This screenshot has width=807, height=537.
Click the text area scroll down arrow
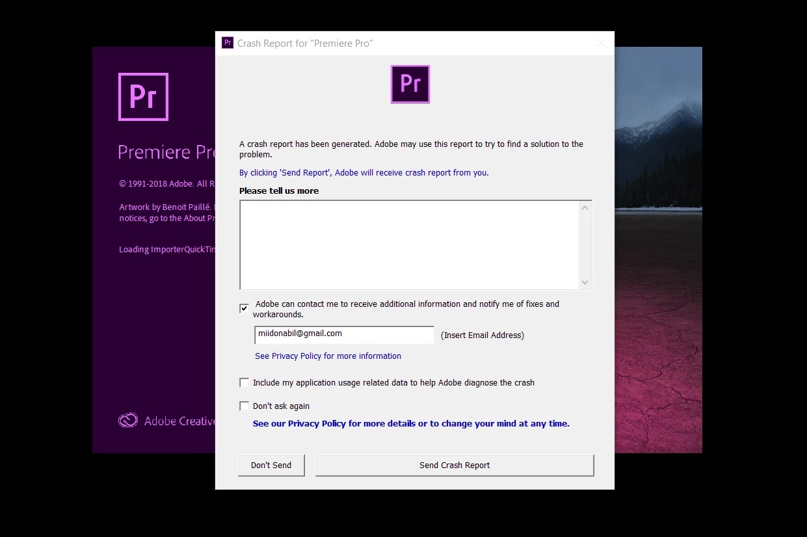click(585, 282)
